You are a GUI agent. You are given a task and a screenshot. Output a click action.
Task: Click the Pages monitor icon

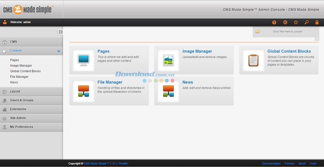(84, 60)
